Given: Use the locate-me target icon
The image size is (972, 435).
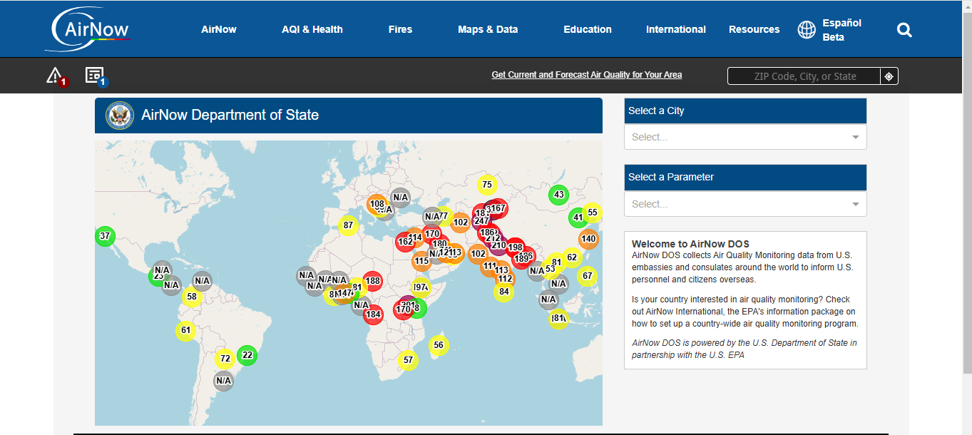Looking at the screenshot, I should 889,76.
